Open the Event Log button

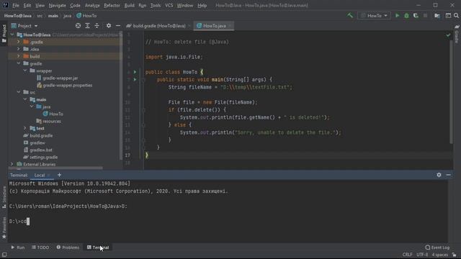437,247
